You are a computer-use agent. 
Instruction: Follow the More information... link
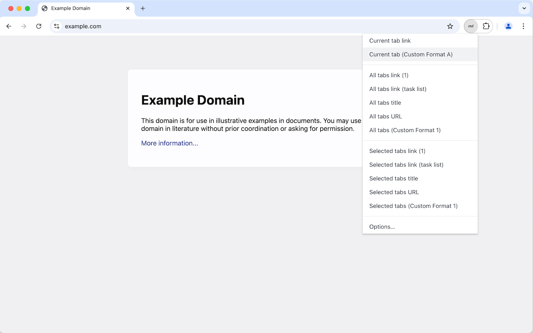click(x=169, y=143)
